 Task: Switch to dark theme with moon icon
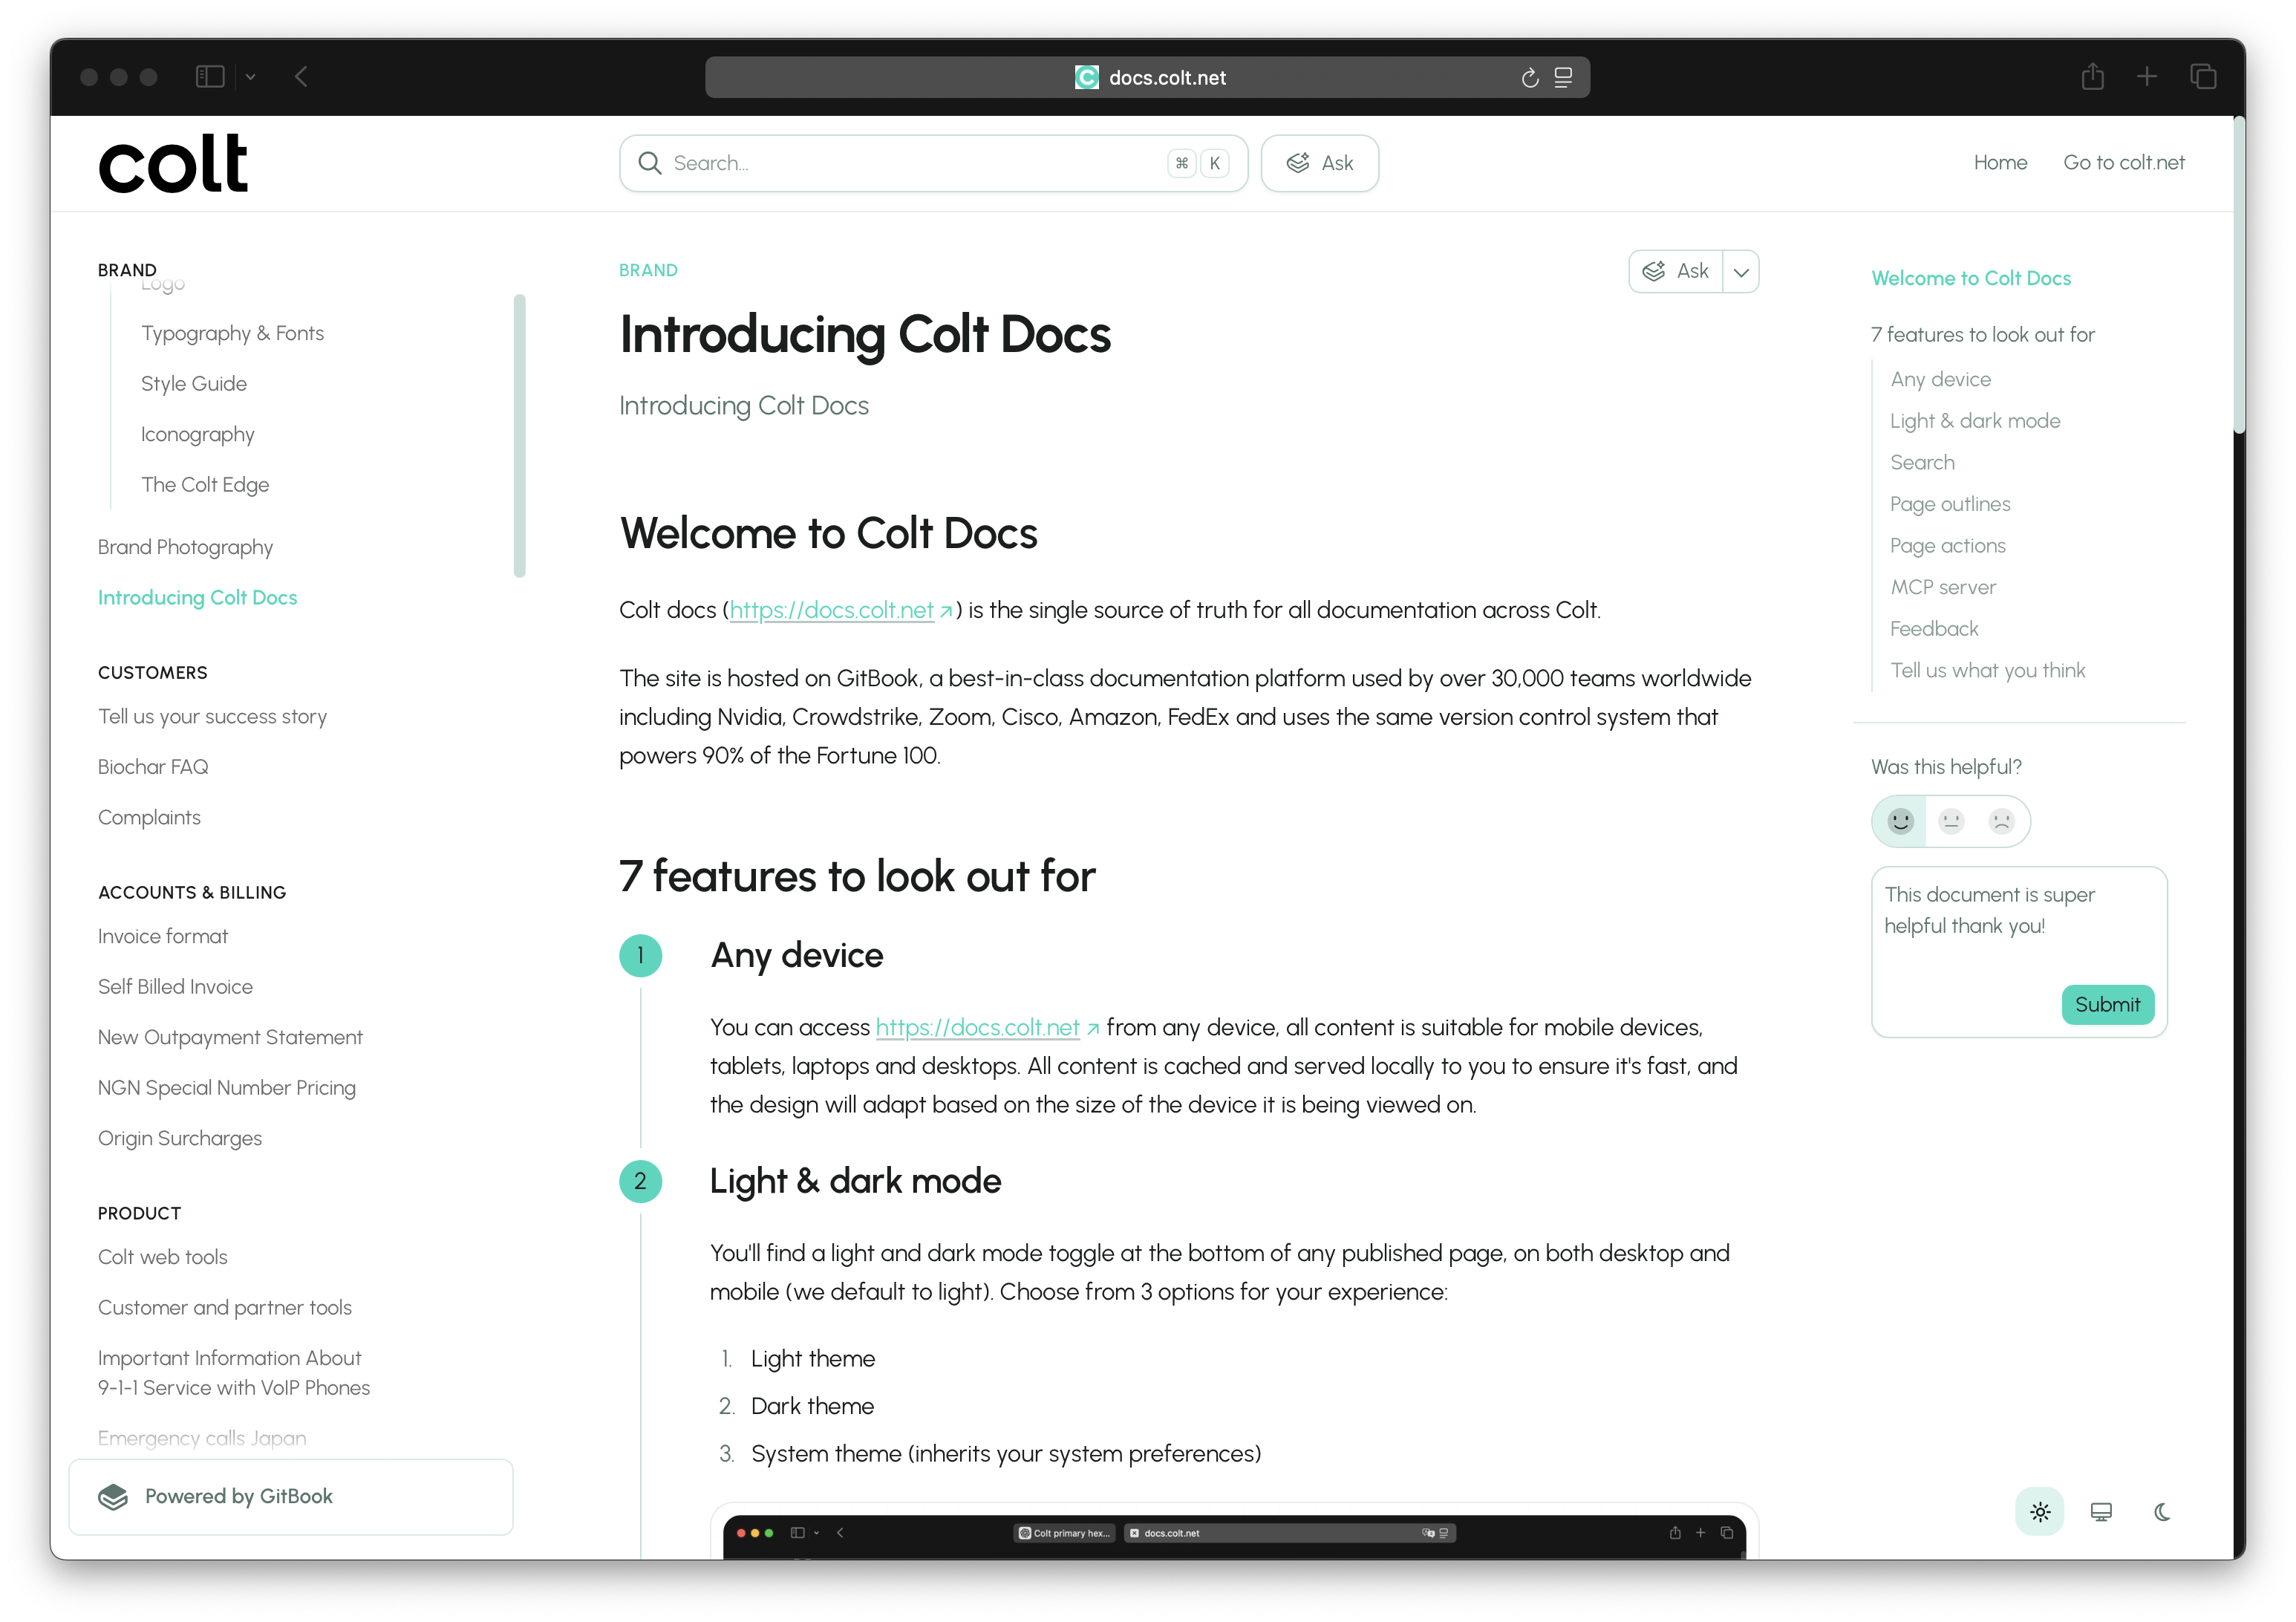coord(2161,1512)
